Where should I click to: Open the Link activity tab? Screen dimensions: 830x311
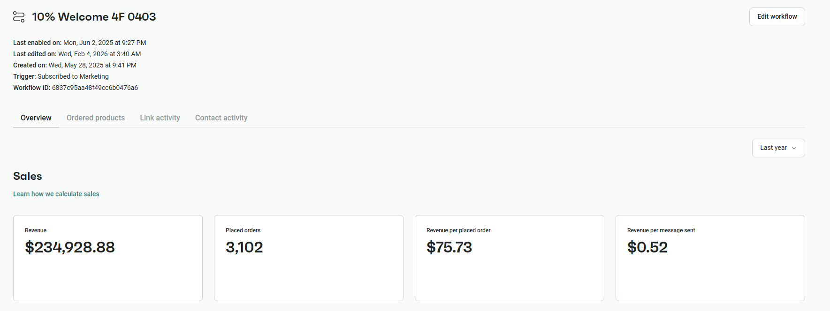click(x=160, y=118)
